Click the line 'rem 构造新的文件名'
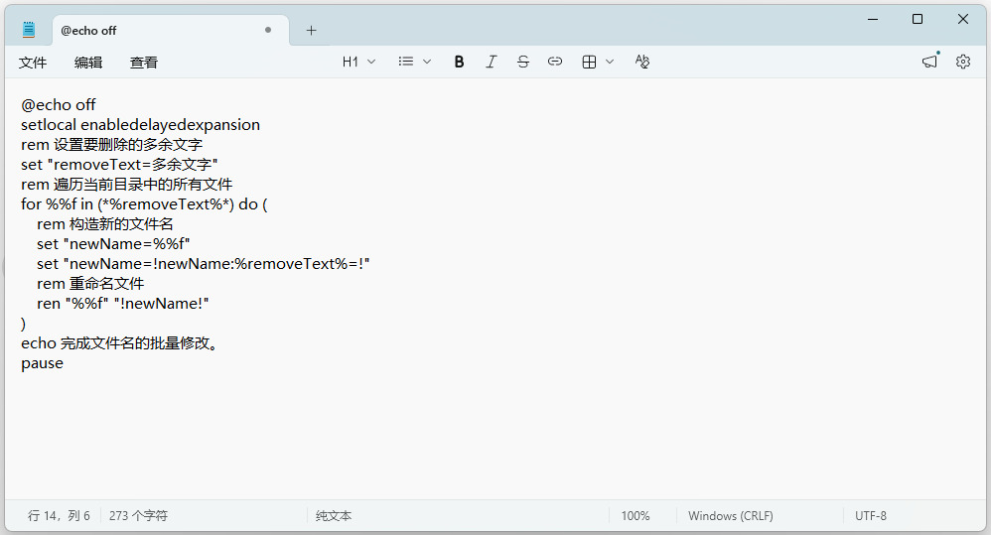 (105, 224)
